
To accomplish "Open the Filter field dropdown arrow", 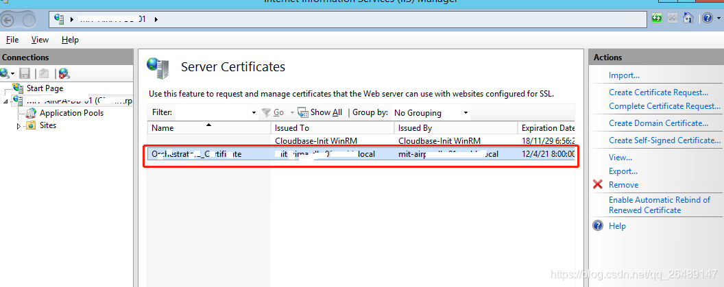I will [x=254, y=112].
